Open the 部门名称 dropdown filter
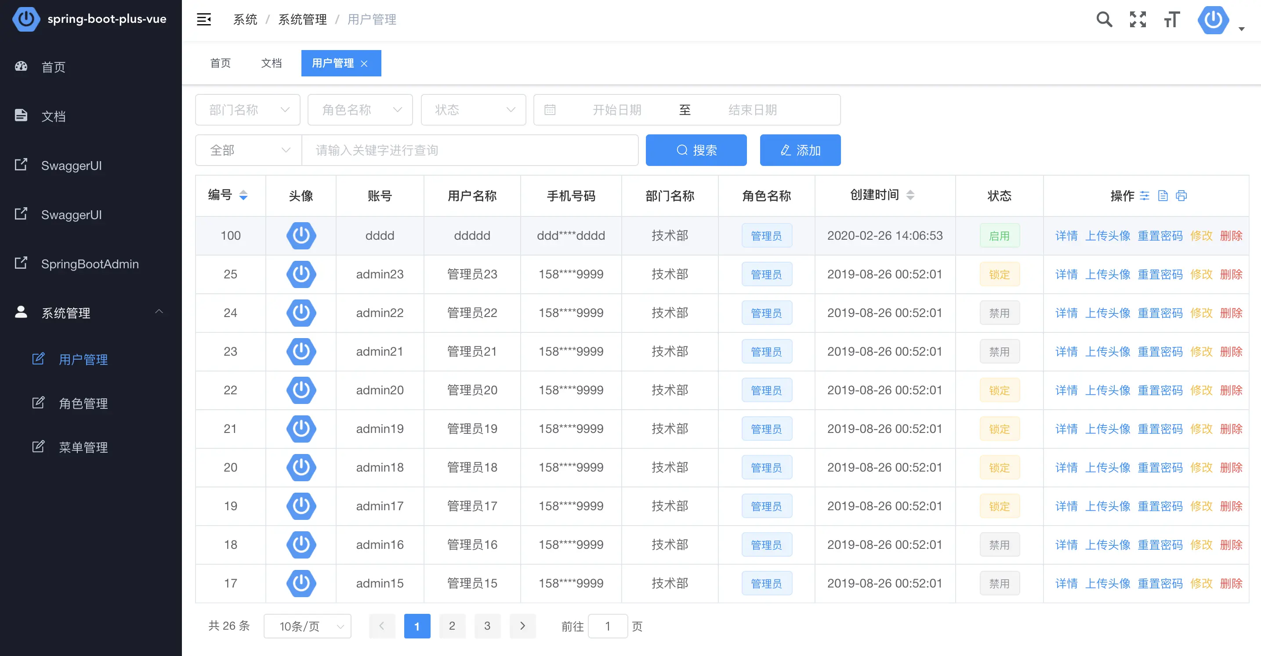The height and width of the screenshot is (656, 1261). [247, 110]
